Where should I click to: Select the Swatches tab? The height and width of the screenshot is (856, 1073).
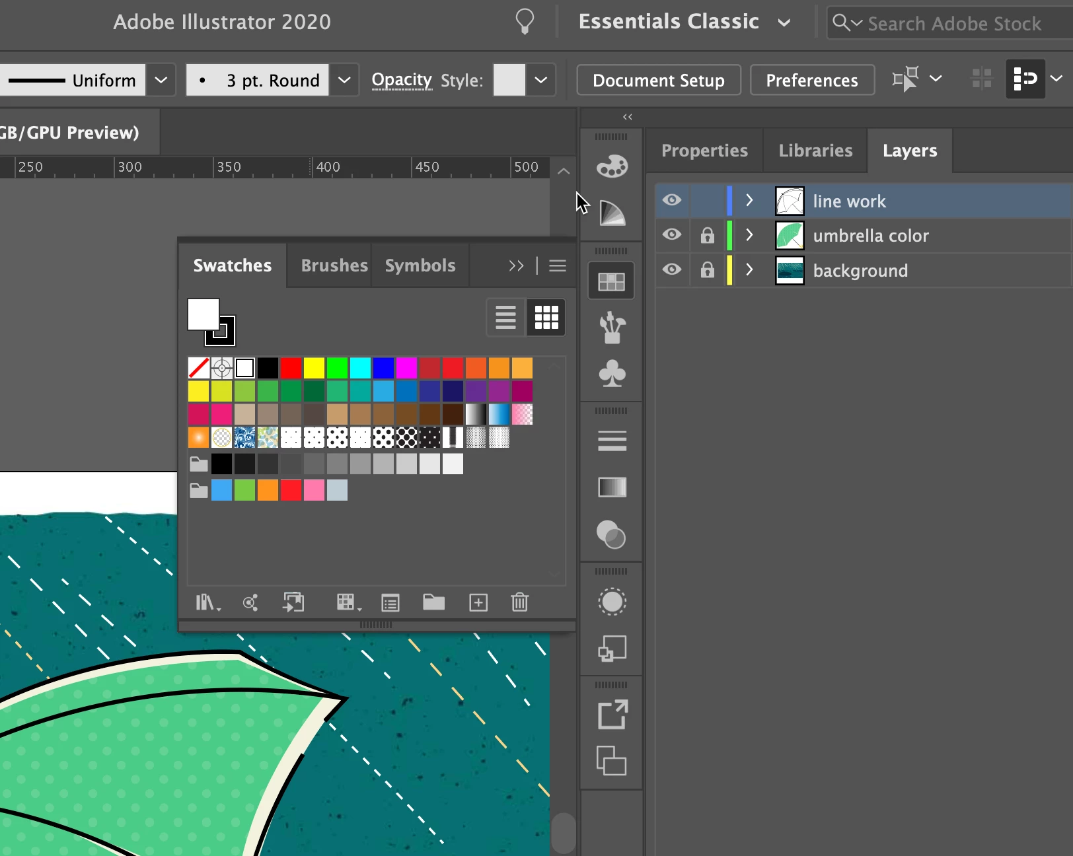click(x=232, y=266)
